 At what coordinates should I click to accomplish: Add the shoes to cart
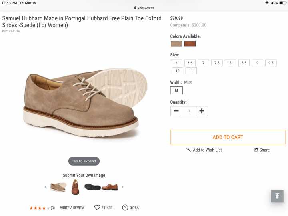point(228,137)
